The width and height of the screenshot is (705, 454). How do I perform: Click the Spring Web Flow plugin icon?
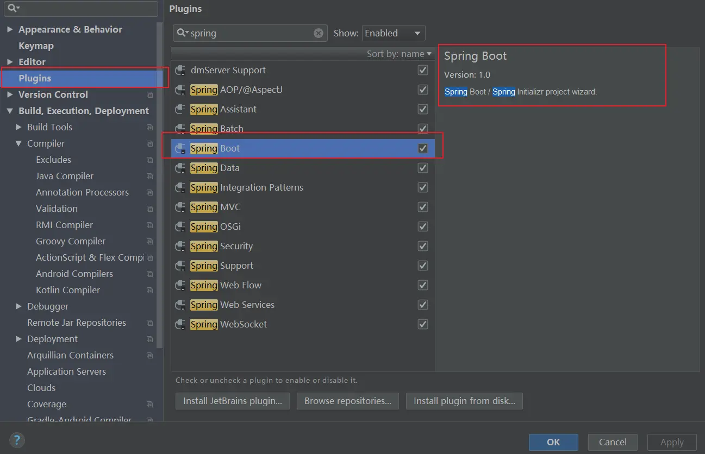[180, 285]
